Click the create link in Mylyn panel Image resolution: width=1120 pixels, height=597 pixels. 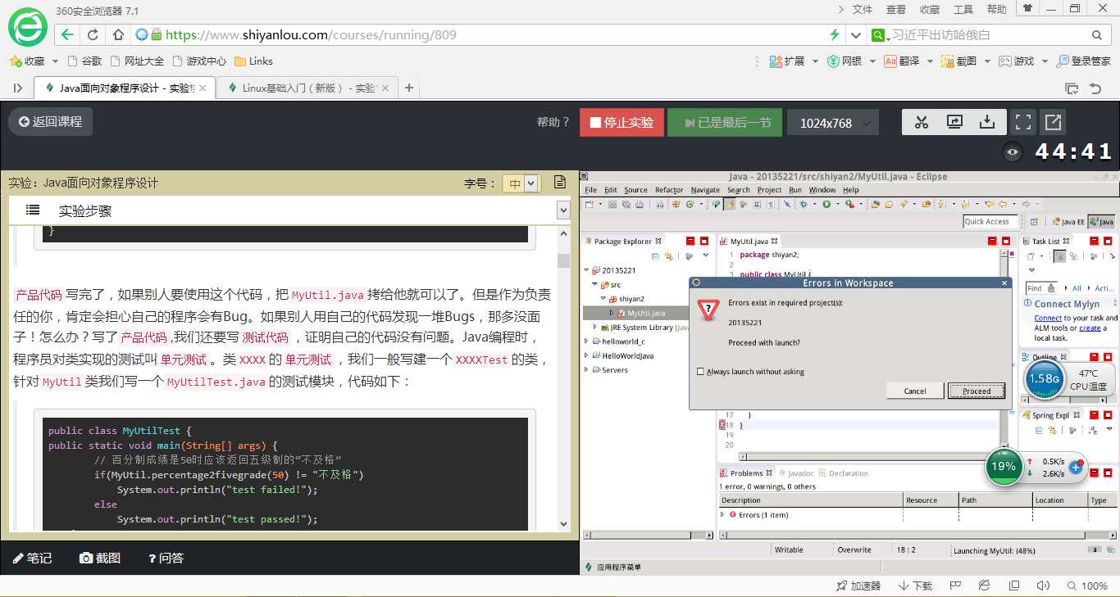pos(1090,328)
